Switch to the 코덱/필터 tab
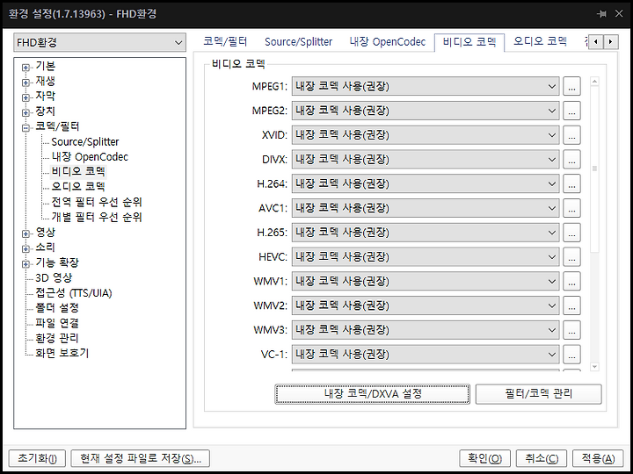This screenshot has height=474, width=633. pos(225,41)
